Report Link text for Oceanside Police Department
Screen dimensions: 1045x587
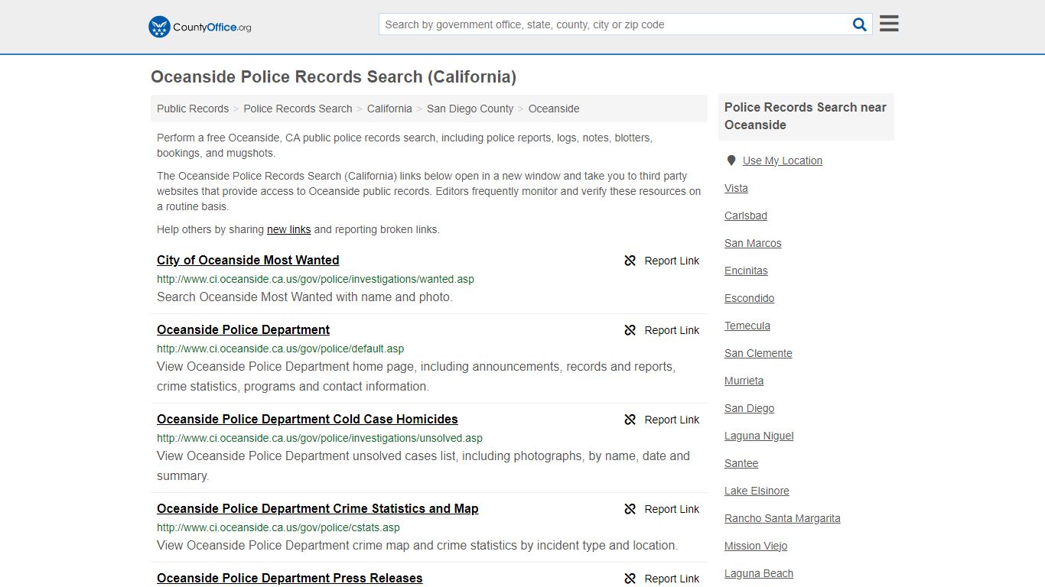[x=672, y=330]
